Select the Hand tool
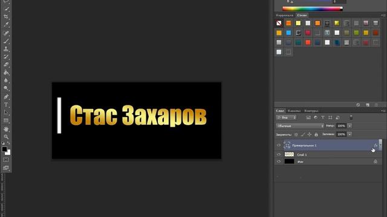387x217 pixels. coord(6,129)
